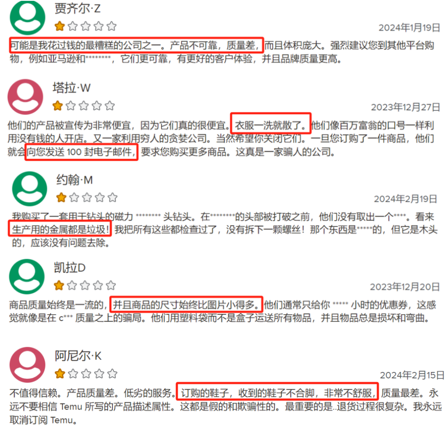The width and height of the screenshot is (447, 428).
Task: Click highlighted text 并且商品的尺寸始终比图片小得多
Action: [186, 305]
